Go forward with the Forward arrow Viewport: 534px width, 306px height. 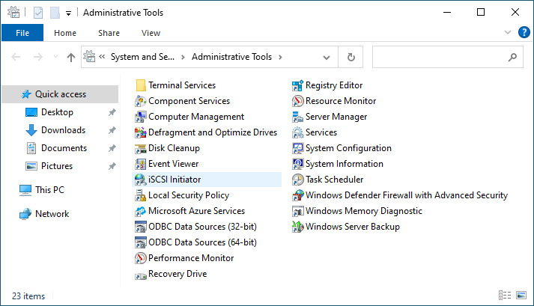37,57
